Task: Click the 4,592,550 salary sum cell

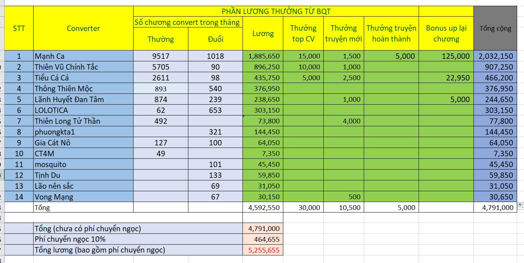Action: (x=263, y=207)
